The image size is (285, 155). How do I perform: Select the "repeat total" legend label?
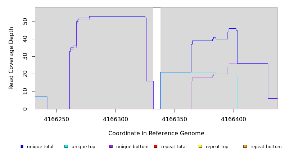[x=174, y=147]
